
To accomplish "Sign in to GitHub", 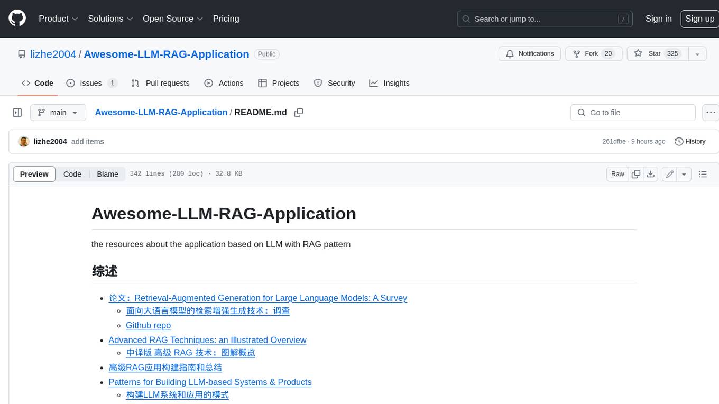I will point(658,19).
